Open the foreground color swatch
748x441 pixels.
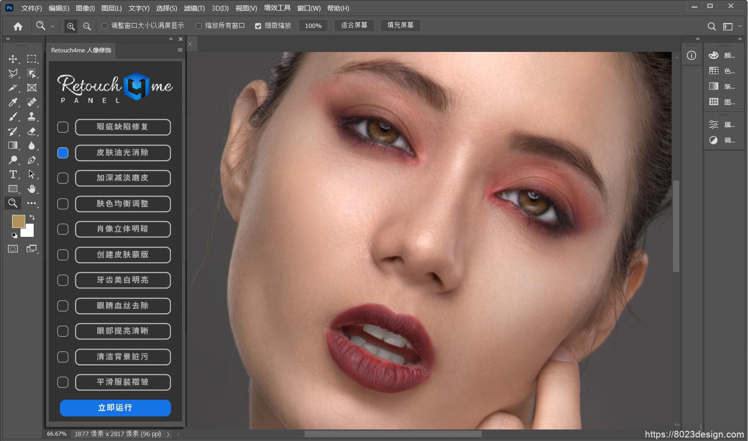(x=18, y=221)
